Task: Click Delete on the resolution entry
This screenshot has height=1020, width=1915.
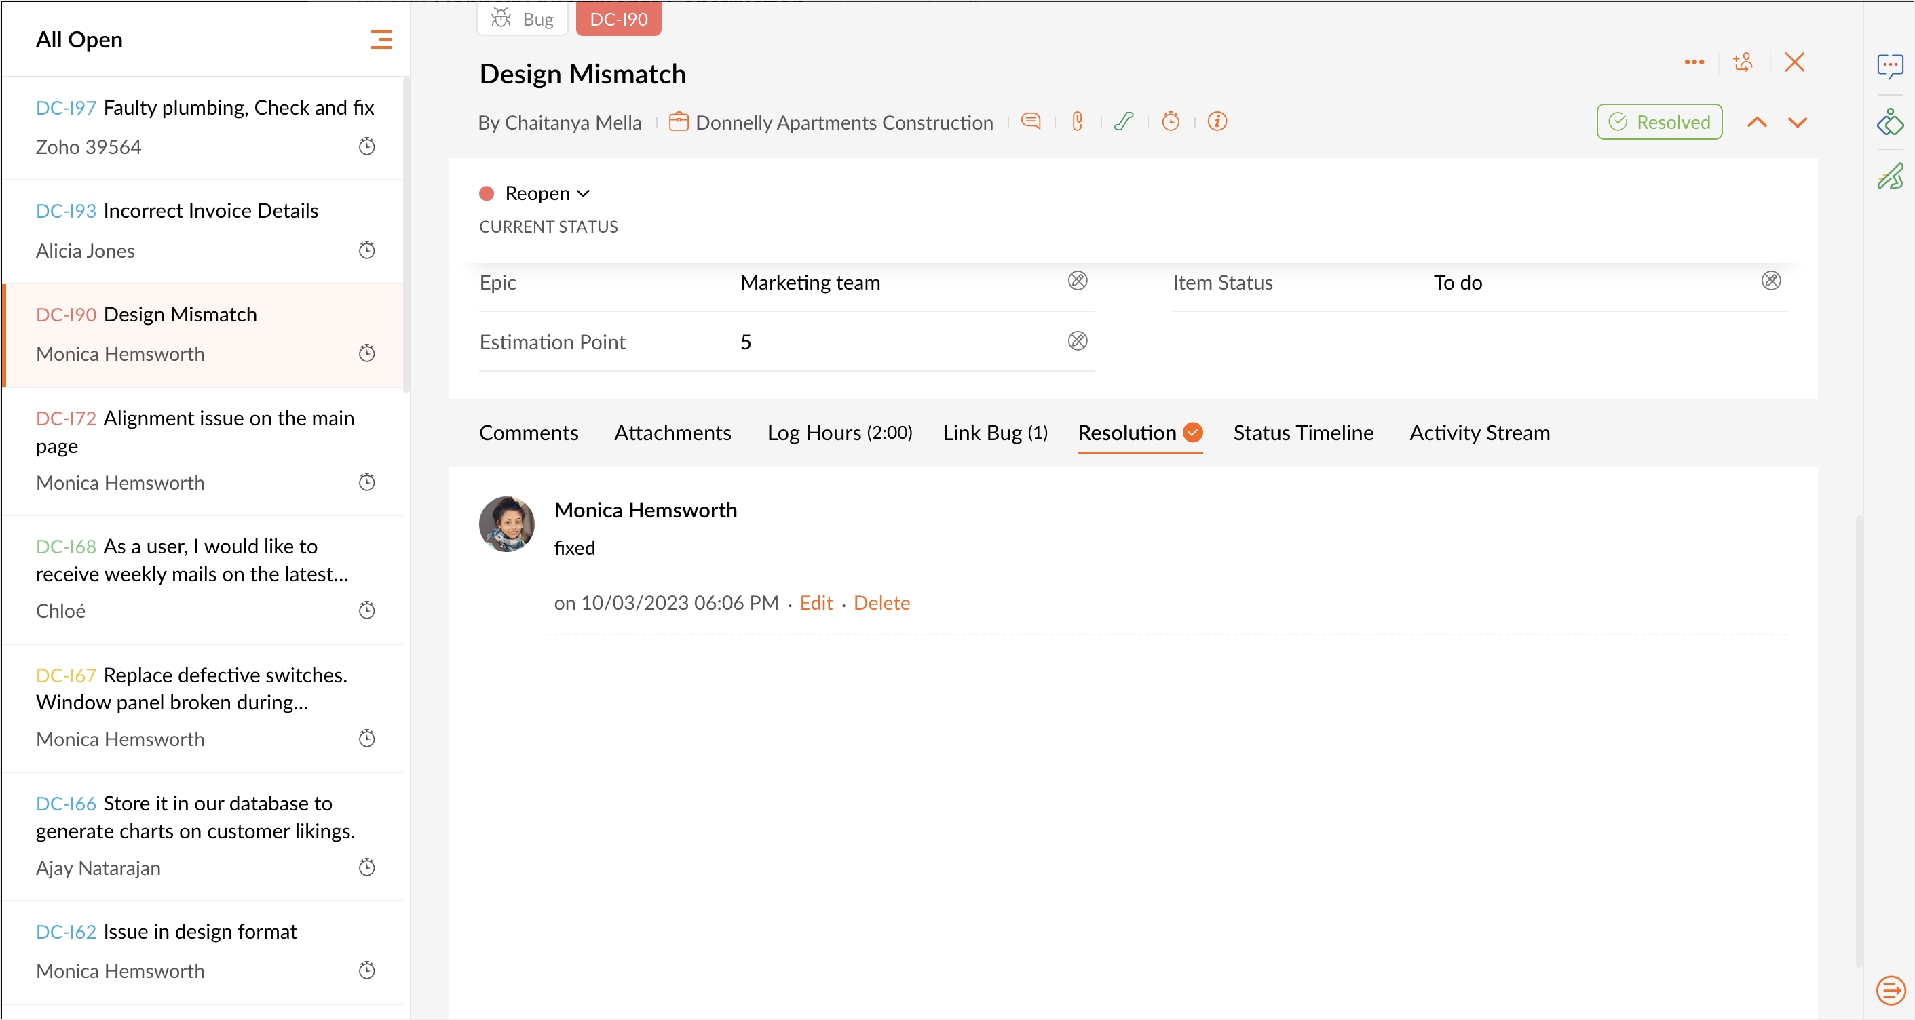Action: [x=881, y=603]
